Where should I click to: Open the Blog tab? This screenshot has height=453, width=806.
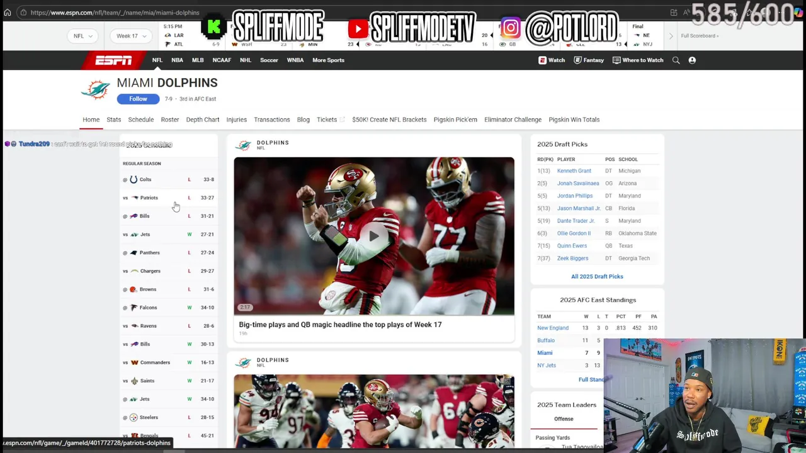coord(304,120)
